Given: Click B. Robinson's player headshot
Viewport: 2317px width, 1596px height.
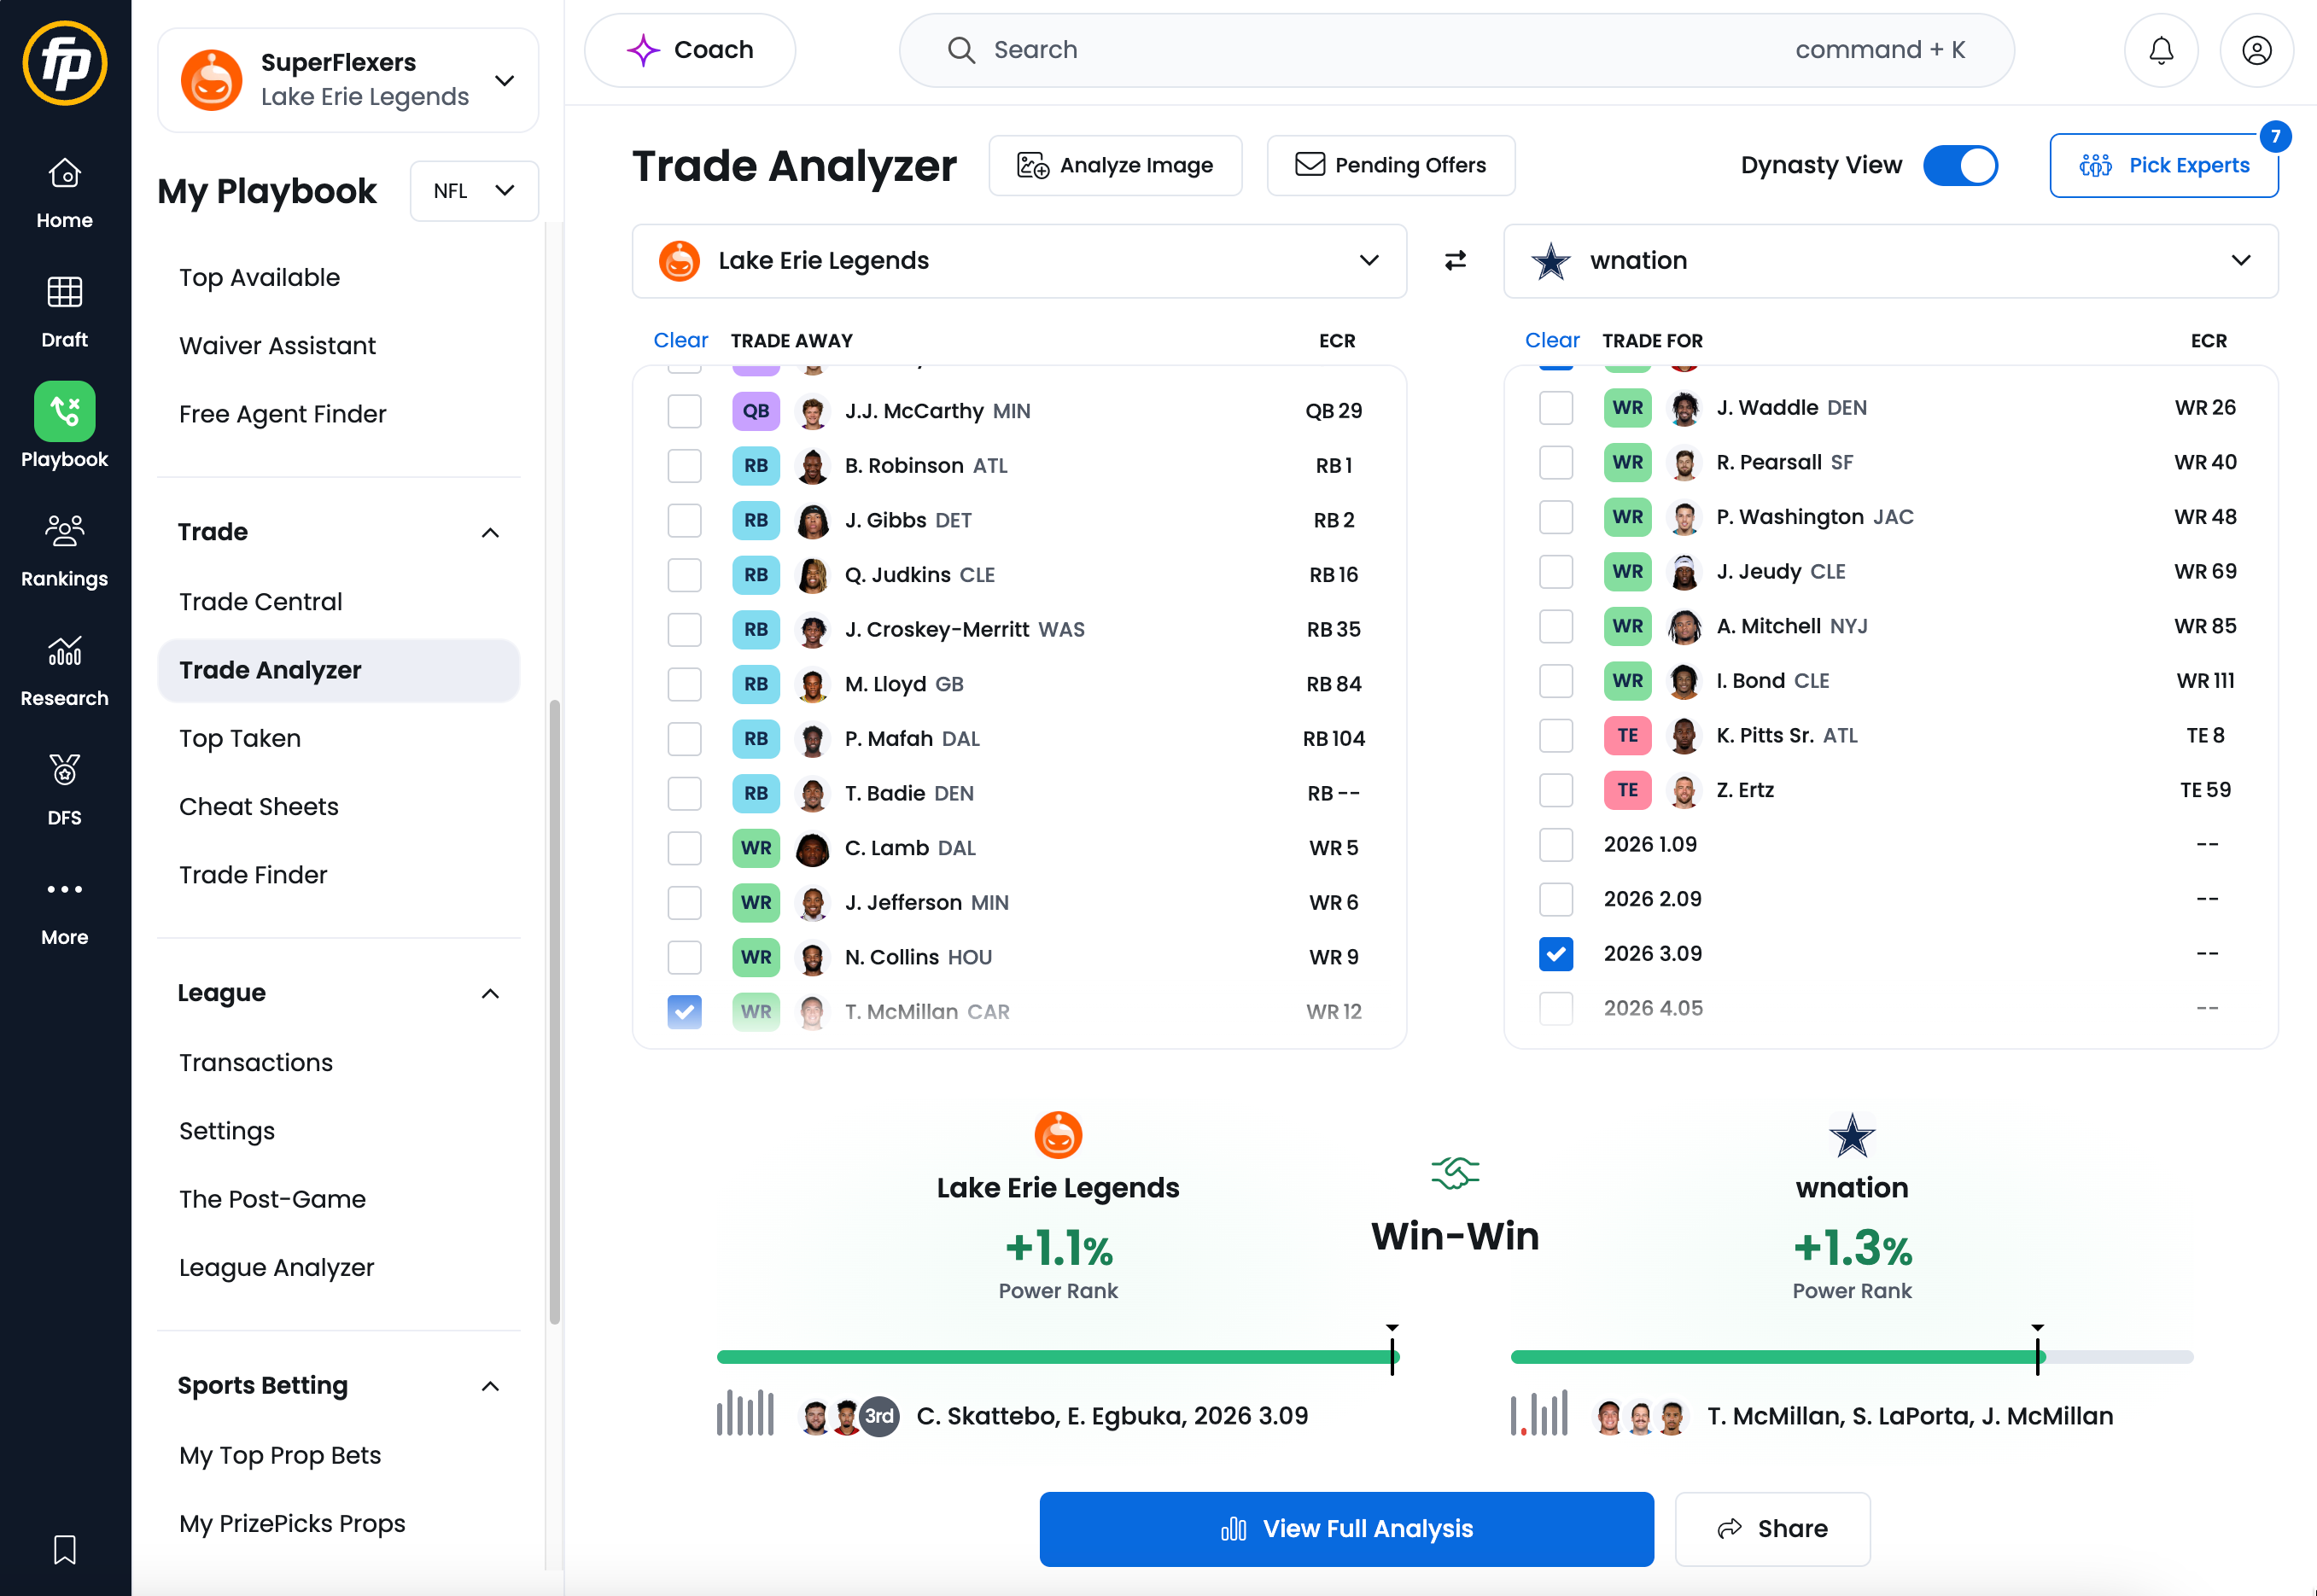Looking at the screenshot, I should click(x=812, y=466).
